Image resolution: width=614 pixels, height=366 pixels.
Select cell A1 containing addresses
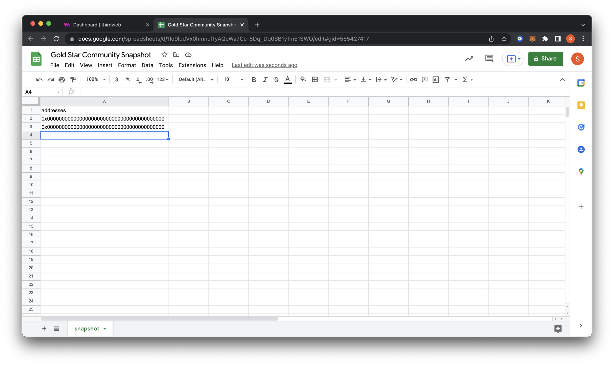(x=104, y=110)
